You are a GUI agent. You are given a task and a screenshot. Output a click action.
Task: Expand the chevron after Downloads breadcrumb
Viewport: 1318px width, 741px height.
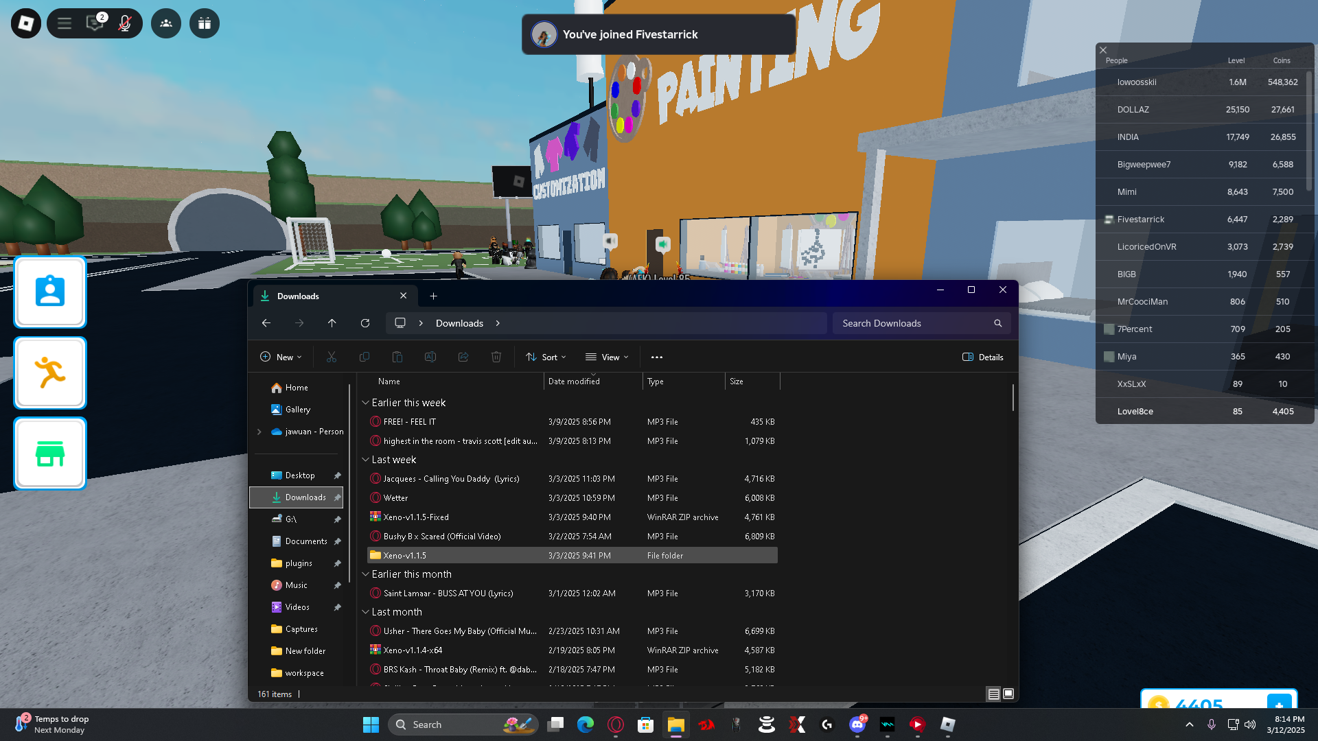point(498,323)
